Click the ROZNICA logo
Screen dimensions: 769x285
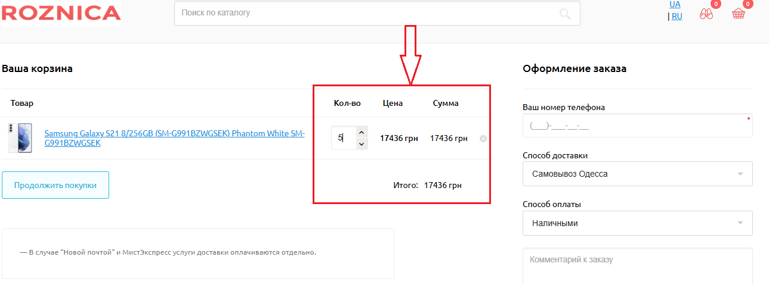click(61, 13)
